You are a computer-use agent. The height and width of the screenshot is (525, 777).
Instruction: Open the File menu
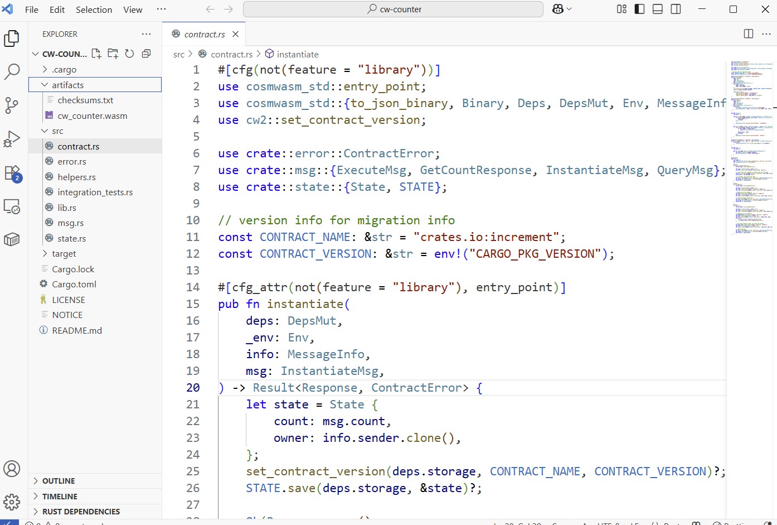click(32, 9)
